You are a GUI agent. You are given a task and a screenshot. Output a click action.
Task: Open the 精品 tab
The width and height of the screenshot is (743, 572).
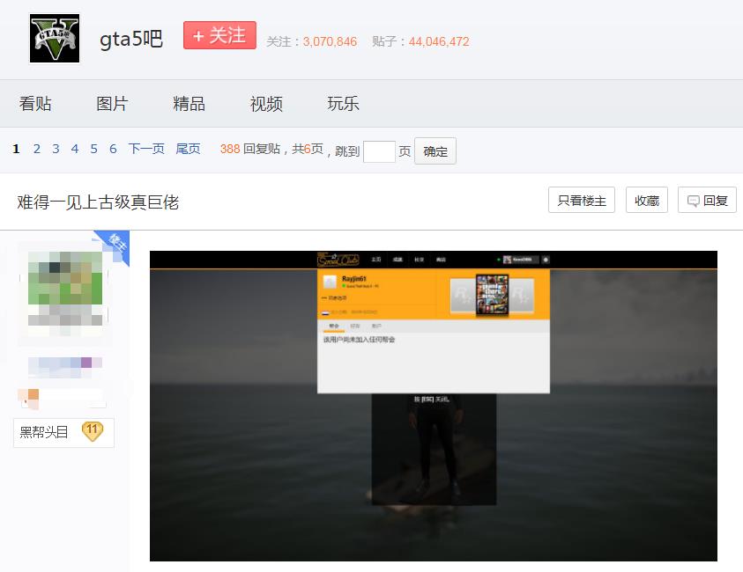point(189,104)
